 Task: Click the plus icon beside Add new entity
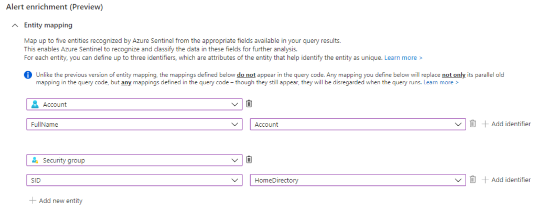pyautogui.click(x=33, y=201)
